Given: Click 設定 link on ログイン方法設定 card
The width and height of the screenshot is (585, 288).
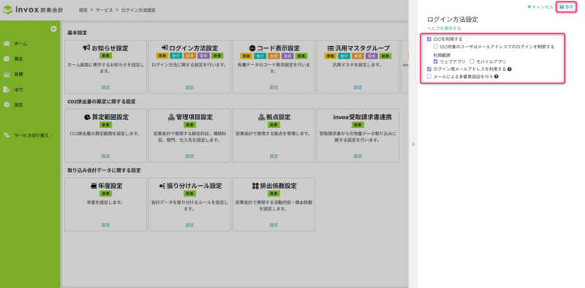Looking at the screenshot, I should click(x=190, y=87).
